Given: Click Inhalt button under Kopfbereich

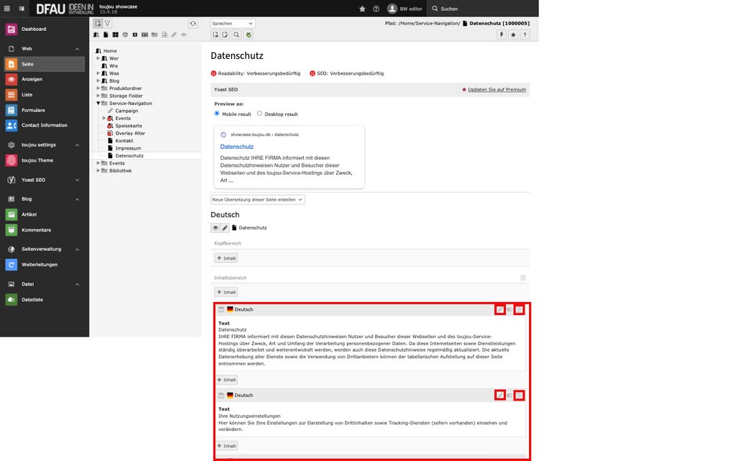Looking at the screenshot, I should [226, 258].
